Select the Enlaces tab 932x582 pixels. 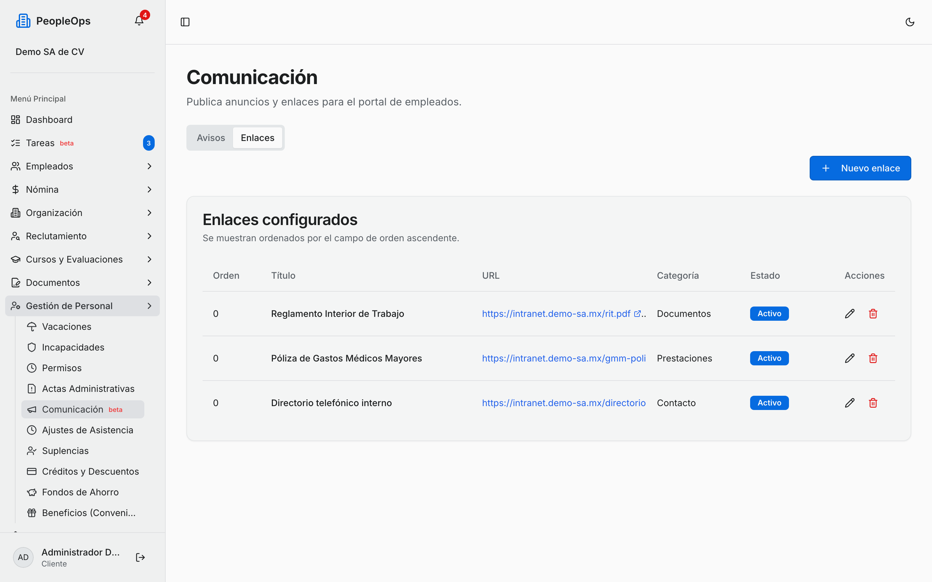point(258,138)
